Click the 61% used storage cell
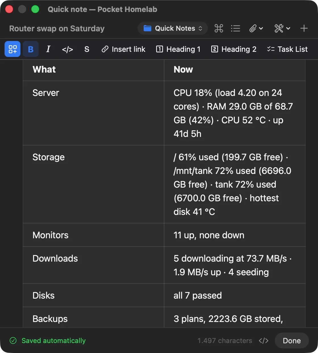Screen dimensions: 318x353 [235, 184]
